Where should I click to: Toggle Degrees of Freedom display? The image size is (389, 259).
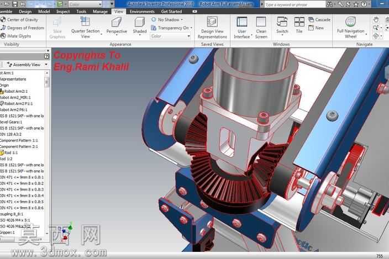[22, 28]
